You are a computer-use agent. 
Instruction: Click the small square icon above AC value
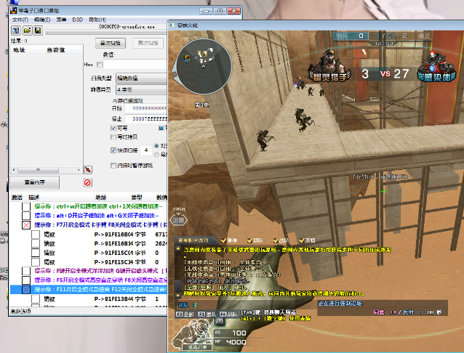point(220,321)
